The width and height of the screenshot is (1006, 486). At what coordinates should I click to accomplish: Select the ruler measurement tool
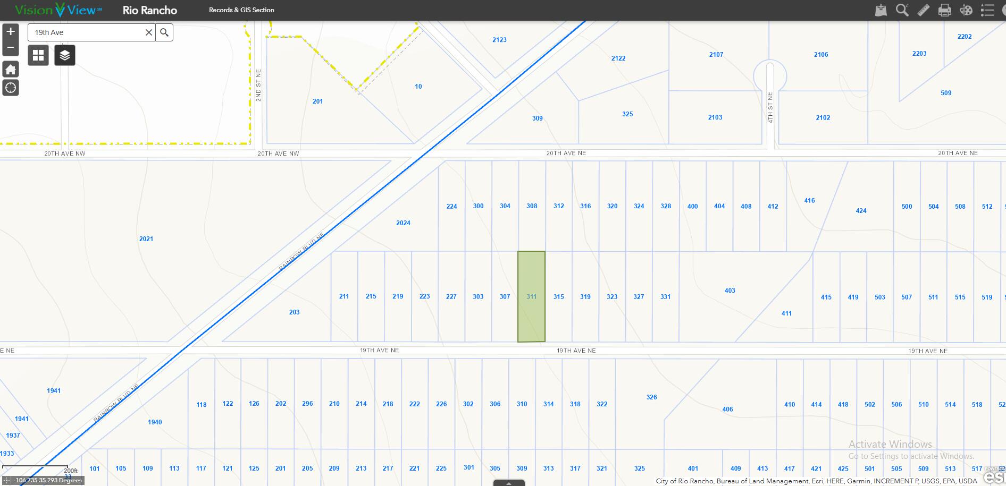click(924, 10)
